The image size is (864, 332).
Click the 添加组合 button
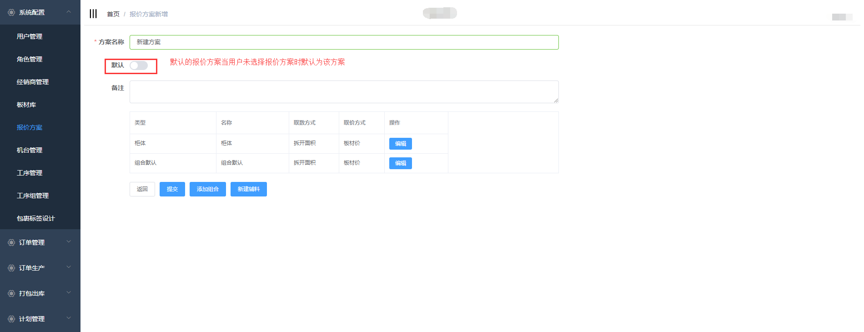207,189
